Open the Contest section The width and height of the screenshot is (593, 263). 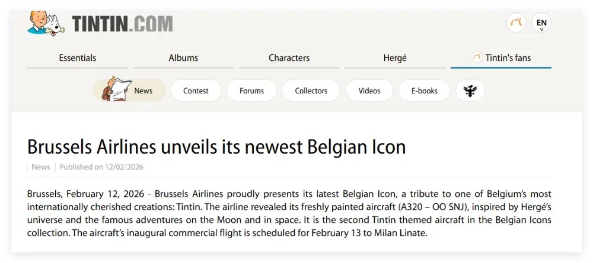[x=196, y=90]
